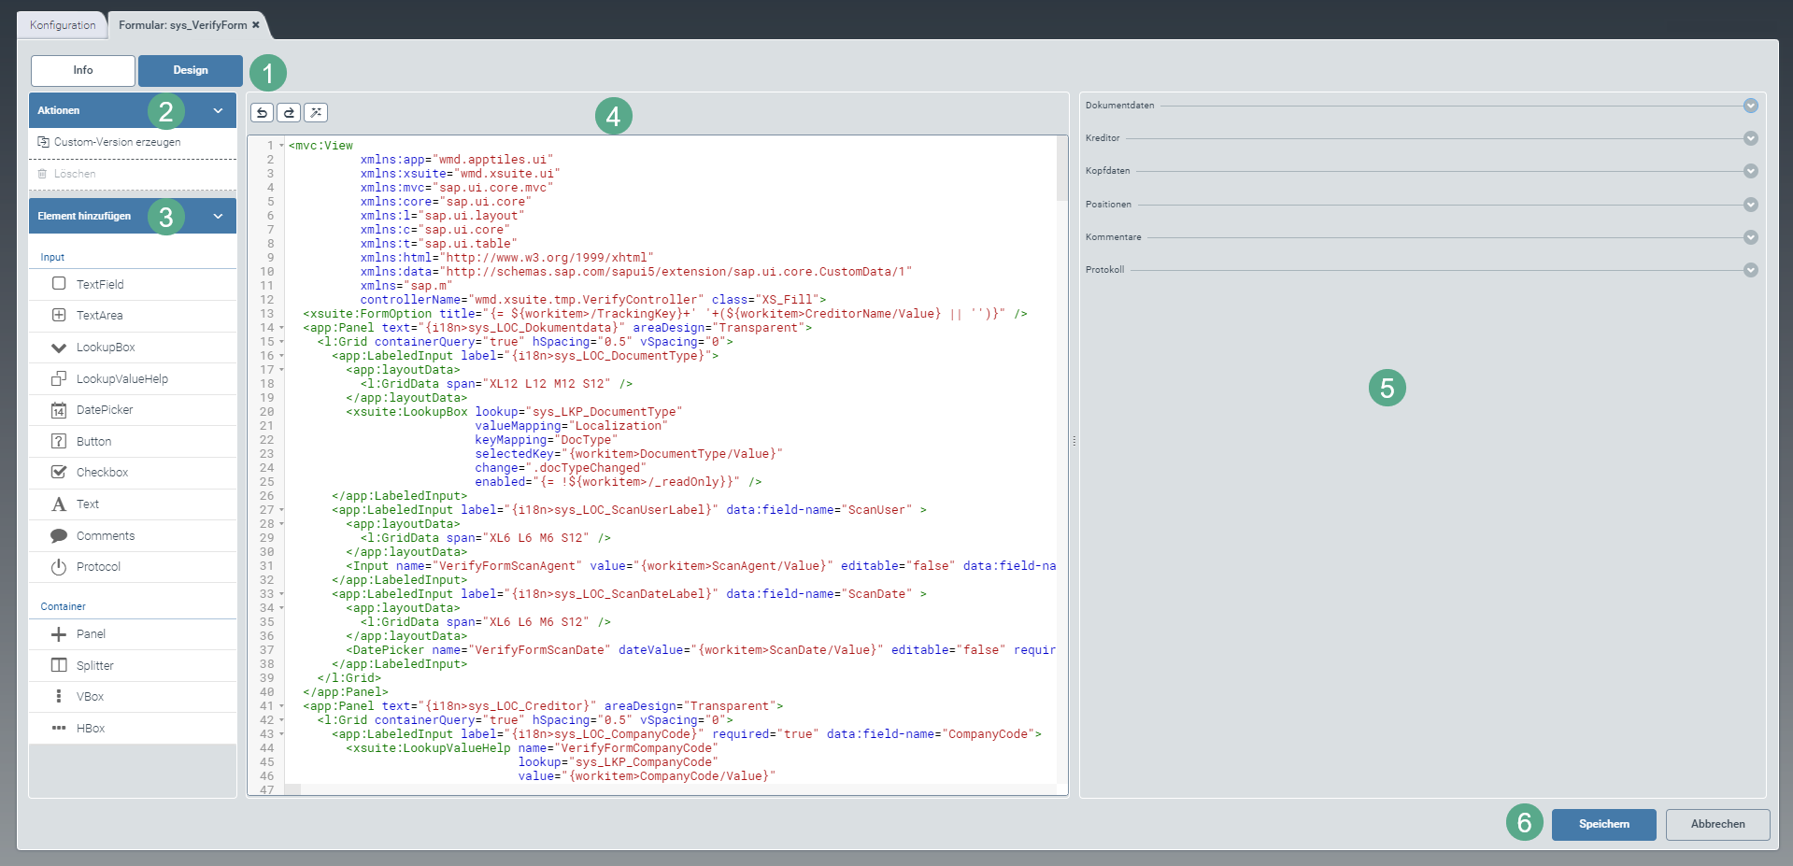Add a LookupValueHelp element
Viewport: 1793px width, 866px height.
(x=121, y=379)
